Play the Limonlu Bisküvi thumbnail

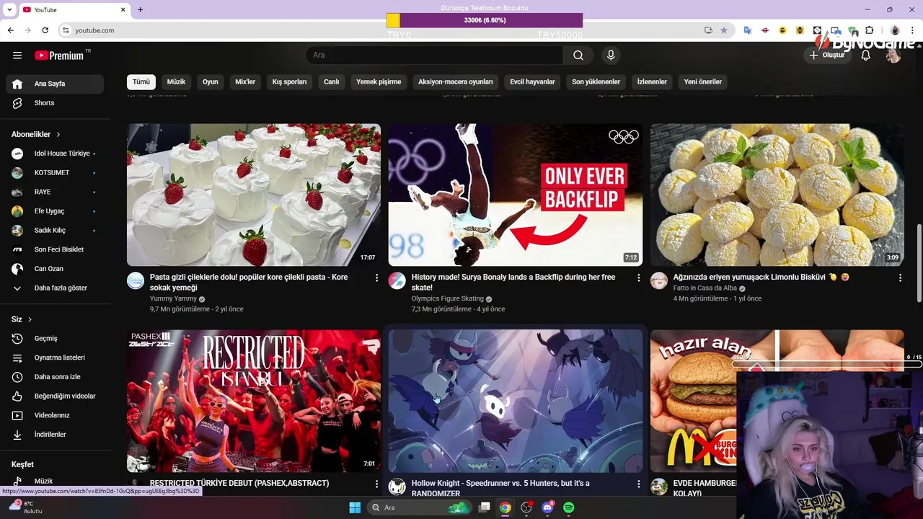click(x=777, y=195)
